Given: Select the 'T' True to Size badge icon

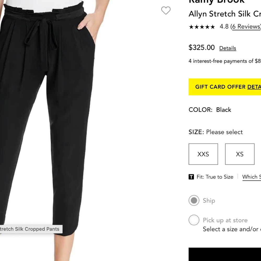Looking at the screenshot, I should (x=191, y=177).
